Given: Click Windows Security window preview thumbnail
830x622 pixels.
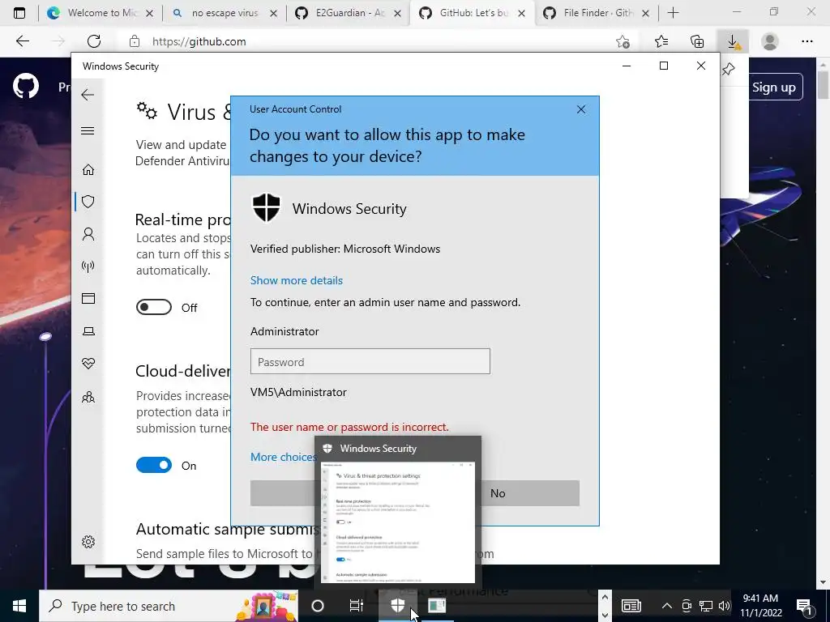Looking at the screenshot, I should click(398, 522).
